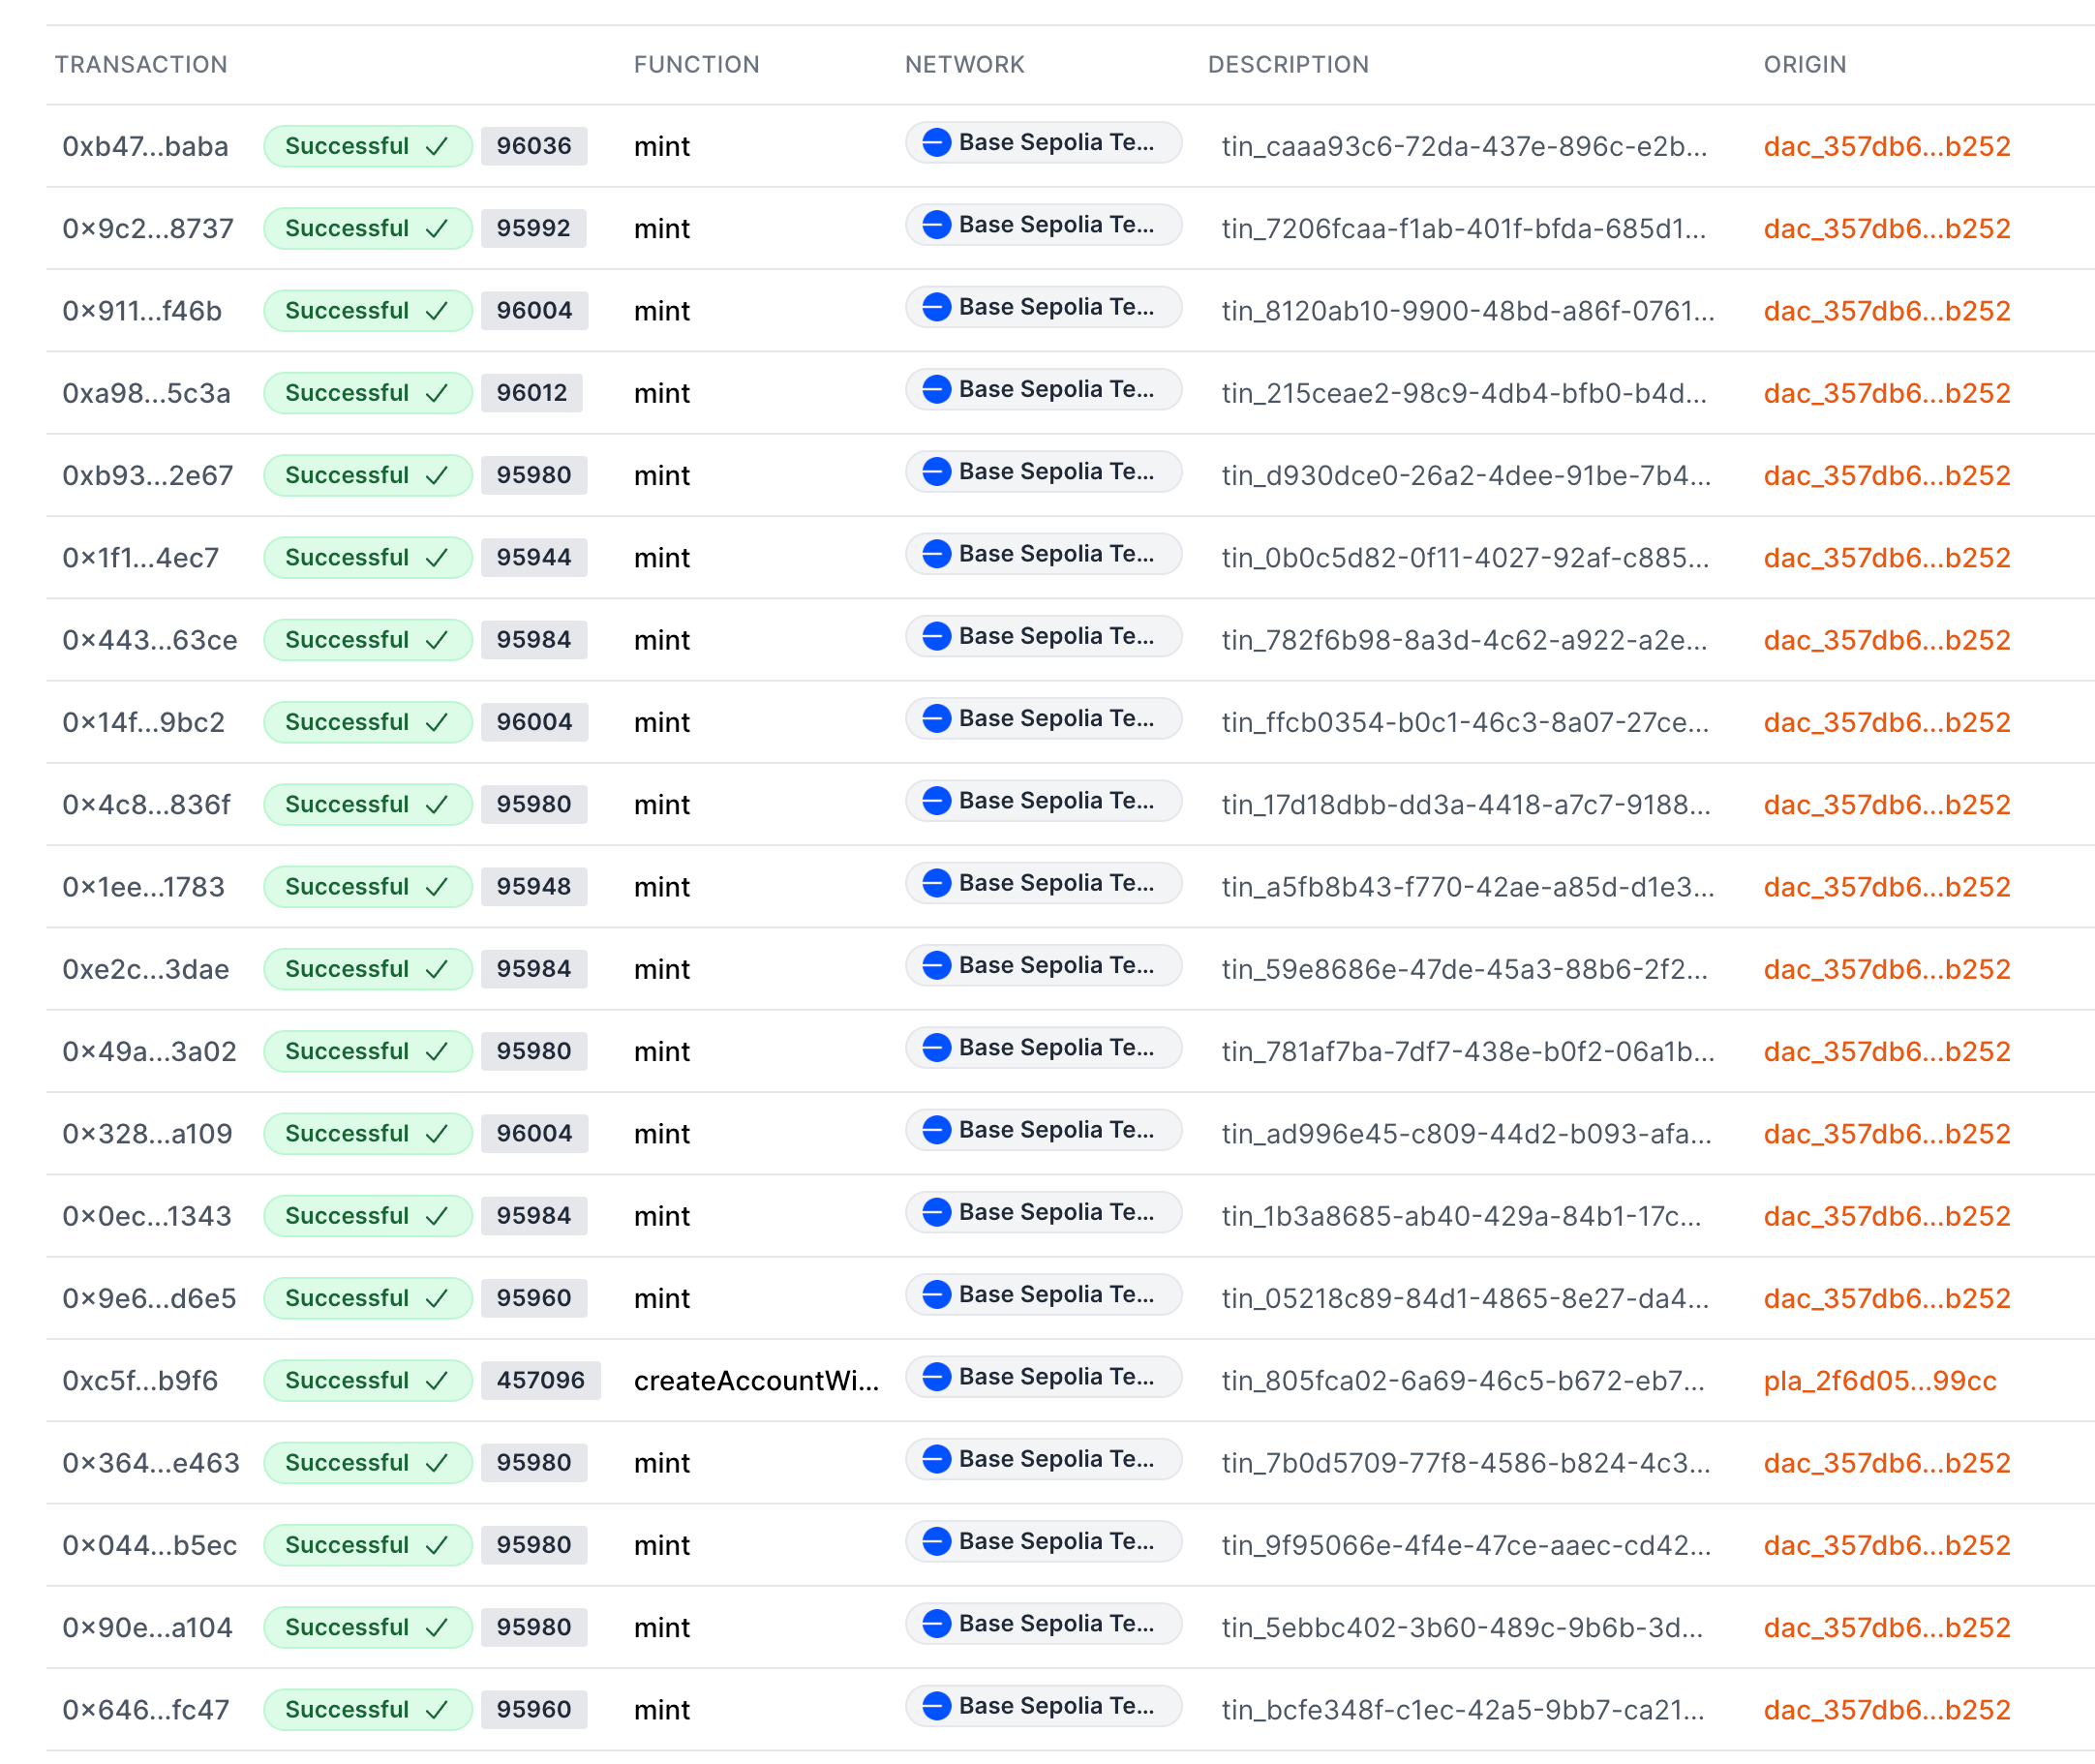
Task: Open transaction hash 0xa98...5c3a
Action: coord(146,393)
